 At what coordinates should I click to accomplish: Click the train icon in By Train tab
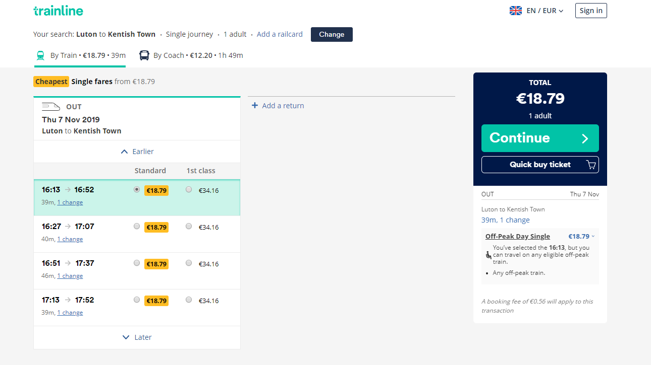pos(40,55)
